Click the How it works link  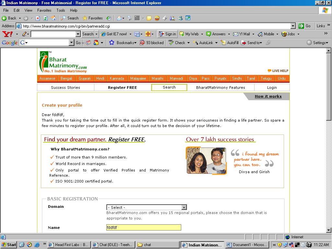[268, 96]
